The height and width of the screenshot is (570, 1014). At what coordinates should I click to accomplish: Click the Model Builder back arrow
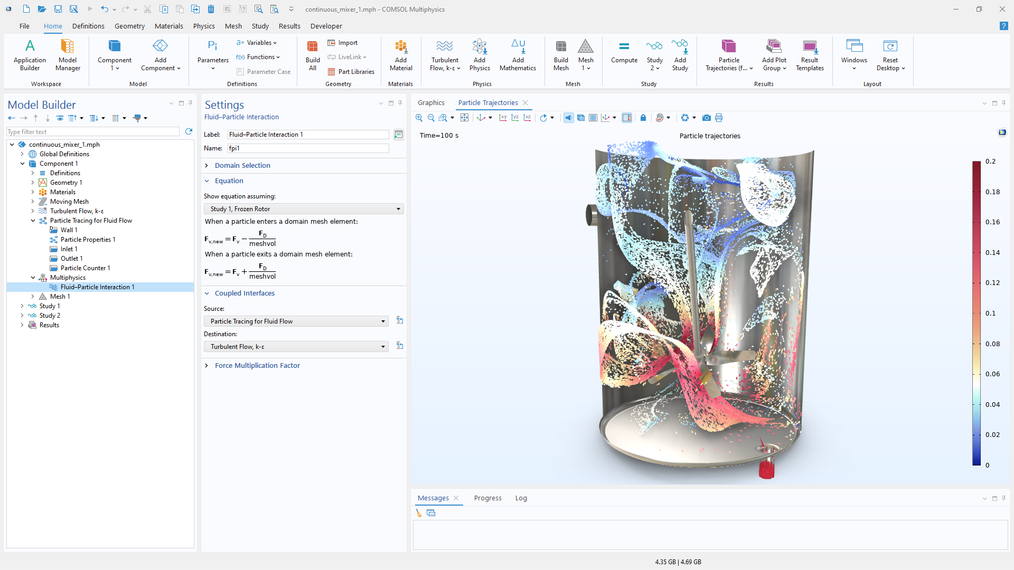click(x=11, y=118)
